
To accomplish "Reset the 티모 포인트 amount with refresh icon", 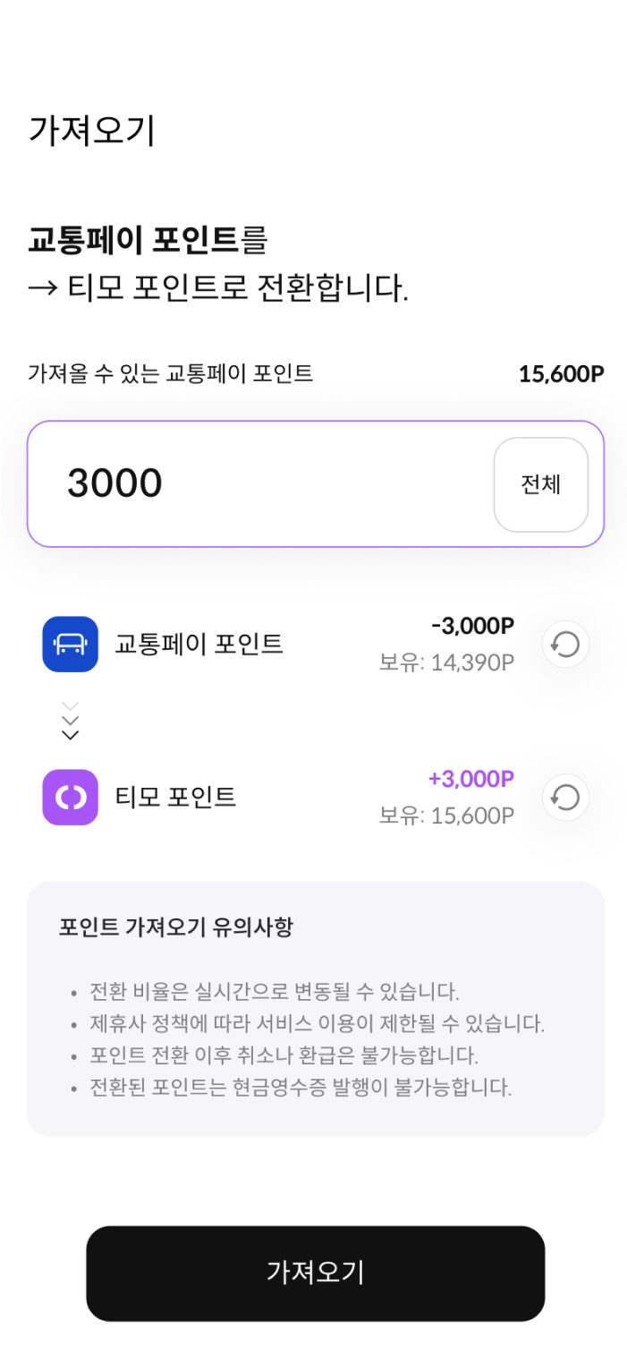I will (565, 797).
